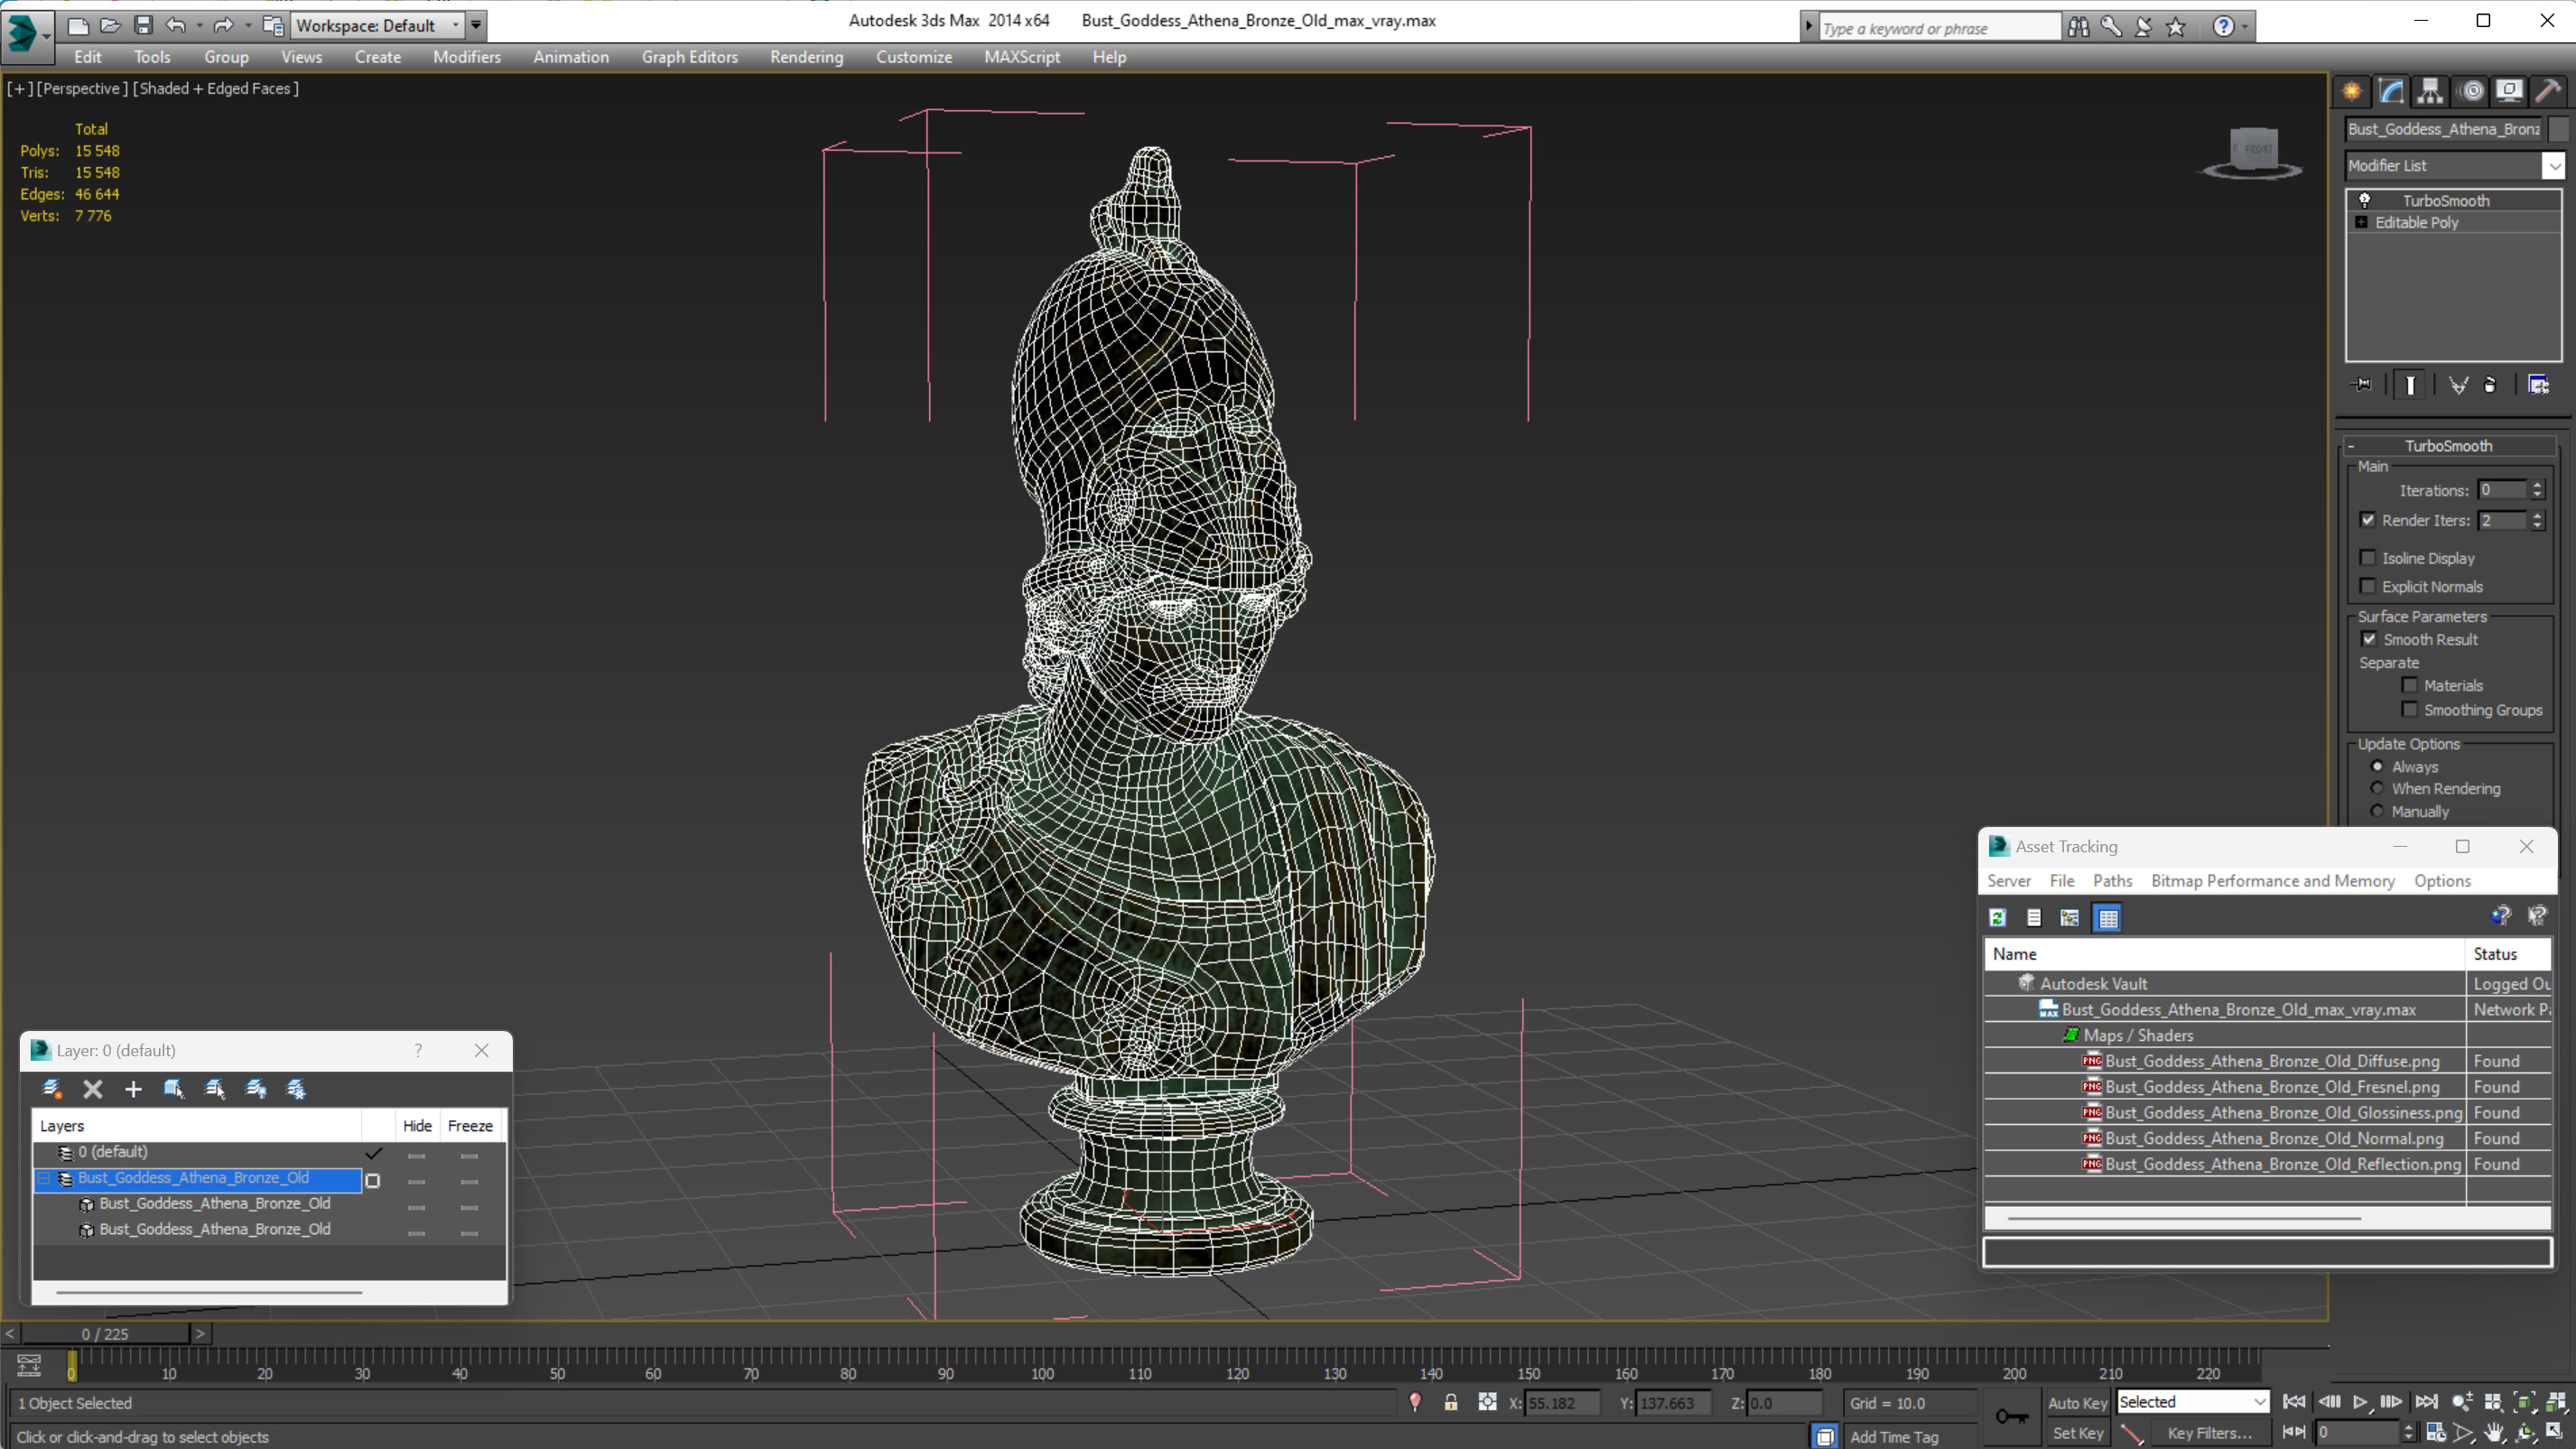
Task: Toggle TurboSmooth modifier lightbulb on/off
Action: point(2365,200)
